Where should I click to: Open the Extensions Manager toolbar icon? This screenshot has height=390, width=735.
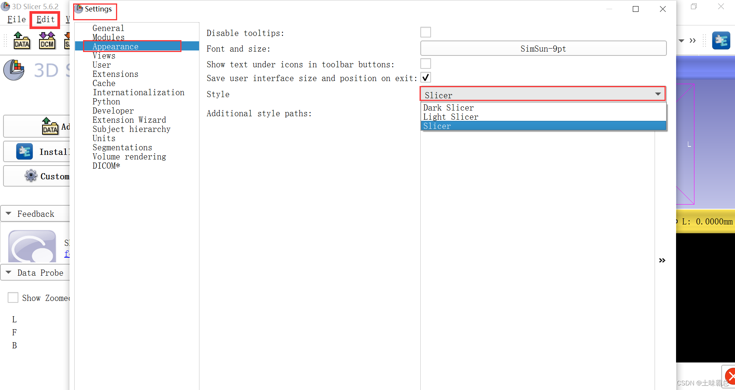coord(721,41)
